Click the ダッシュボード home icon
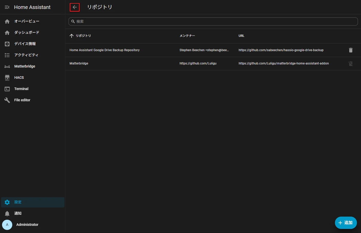This screenshot has height=233, width=361. tap(7, 33)
